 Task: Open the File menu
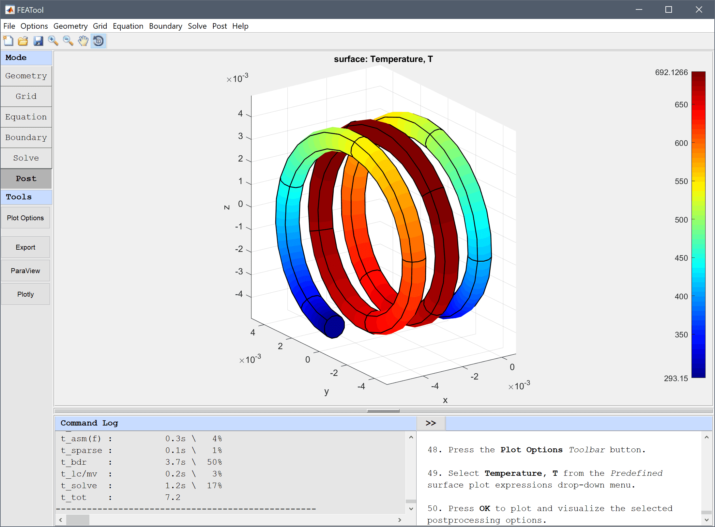9,26
